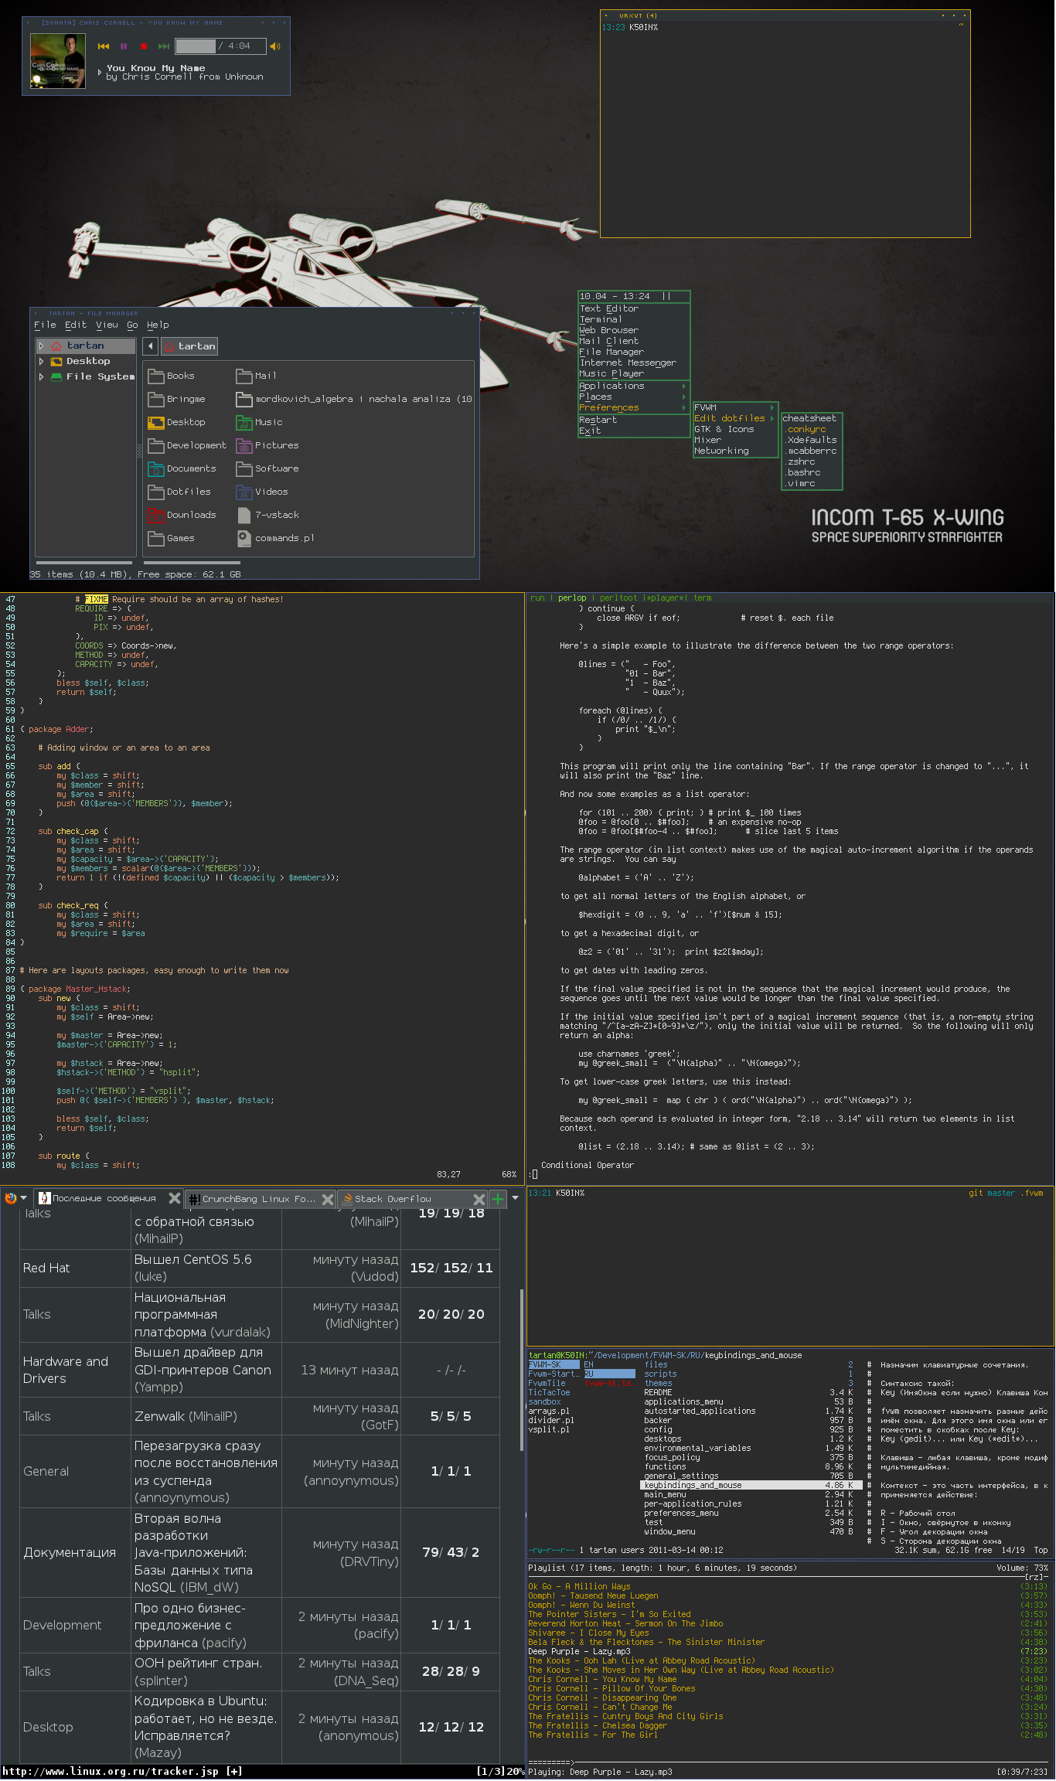Close the CrunchBang Linux tab
Image resolution: width=1056 pixels, height=1781 pixels.
(x=328, y=1200)
